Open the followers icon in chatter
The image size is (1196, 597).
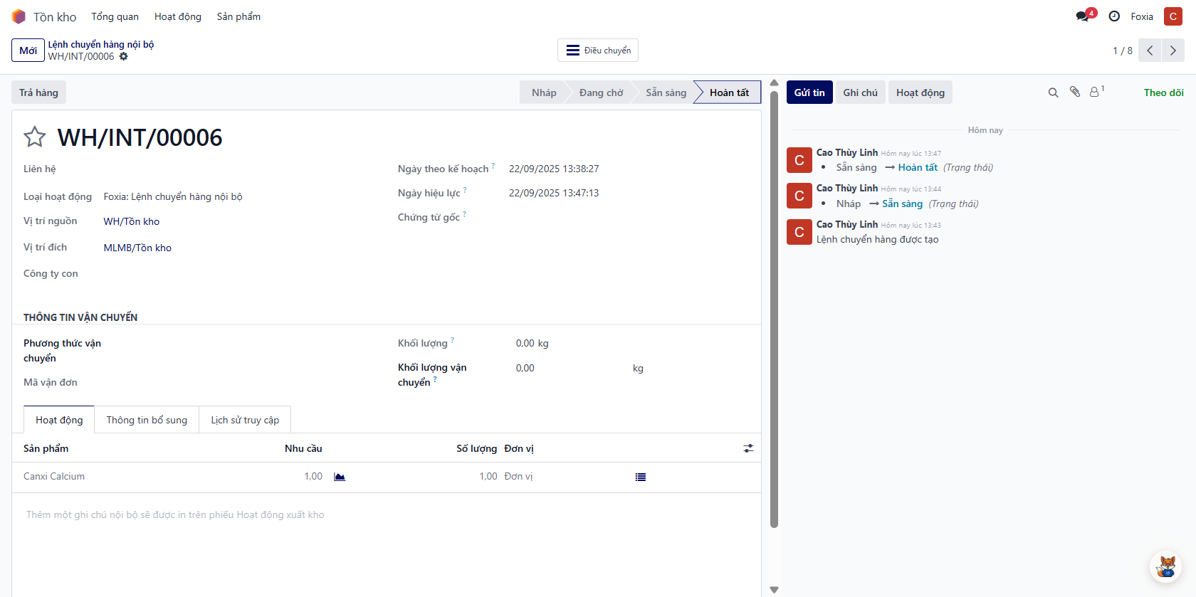click(1095, 92)
